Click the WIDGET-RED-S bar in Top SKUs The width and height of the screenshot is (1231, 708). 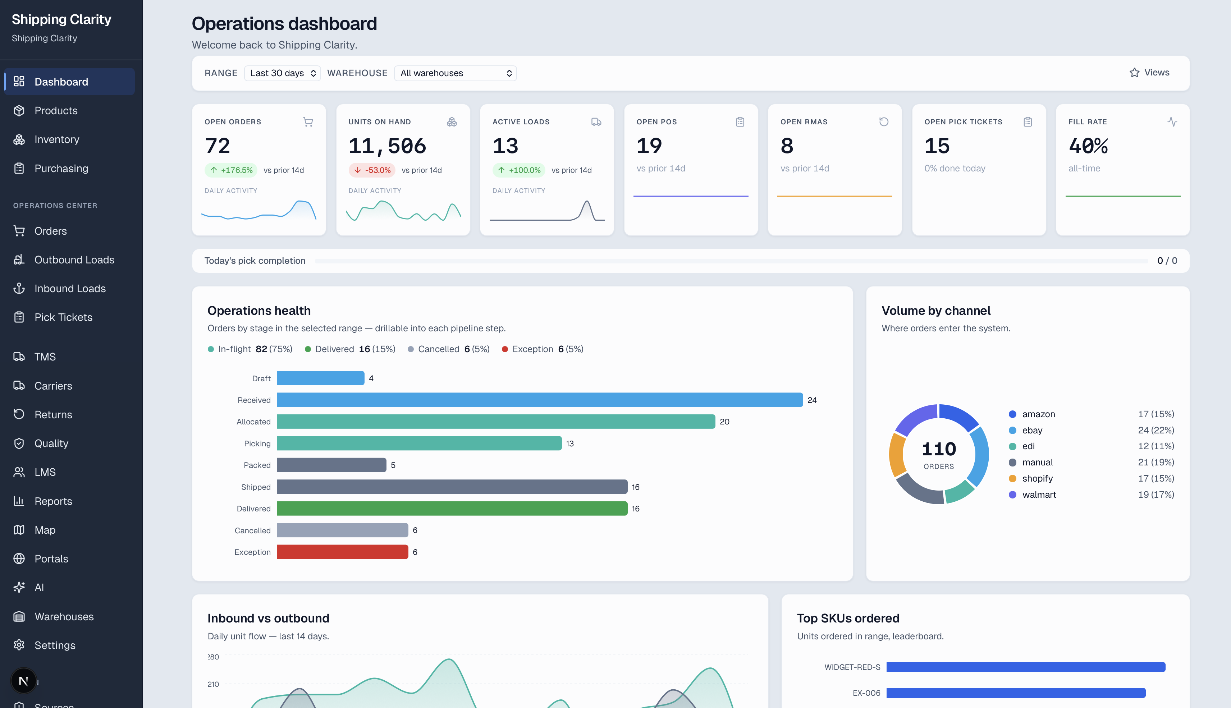tap(1026, 667)
